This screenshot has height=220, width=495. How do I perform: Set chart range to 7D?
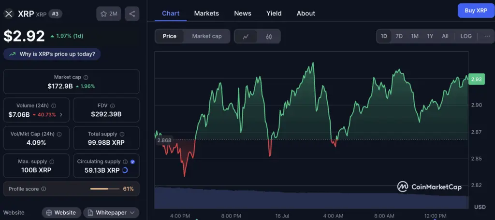(399, 36)
